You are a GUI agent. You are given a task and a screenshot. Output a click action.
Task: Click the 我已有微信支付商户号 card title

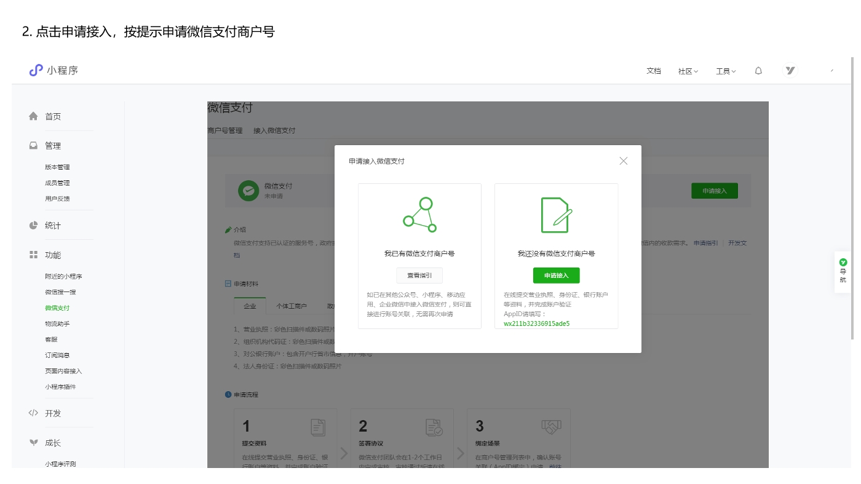(419, 253)
